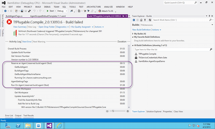Click the TfPlugable.Compile build definition icon
This screenshot has width=215, height=129.
click(x=136, y=54)
